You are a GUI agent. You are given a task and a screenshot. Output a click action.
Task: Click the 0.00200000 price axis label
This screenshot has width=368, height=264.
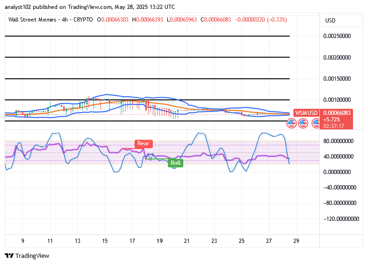[337, 58]
